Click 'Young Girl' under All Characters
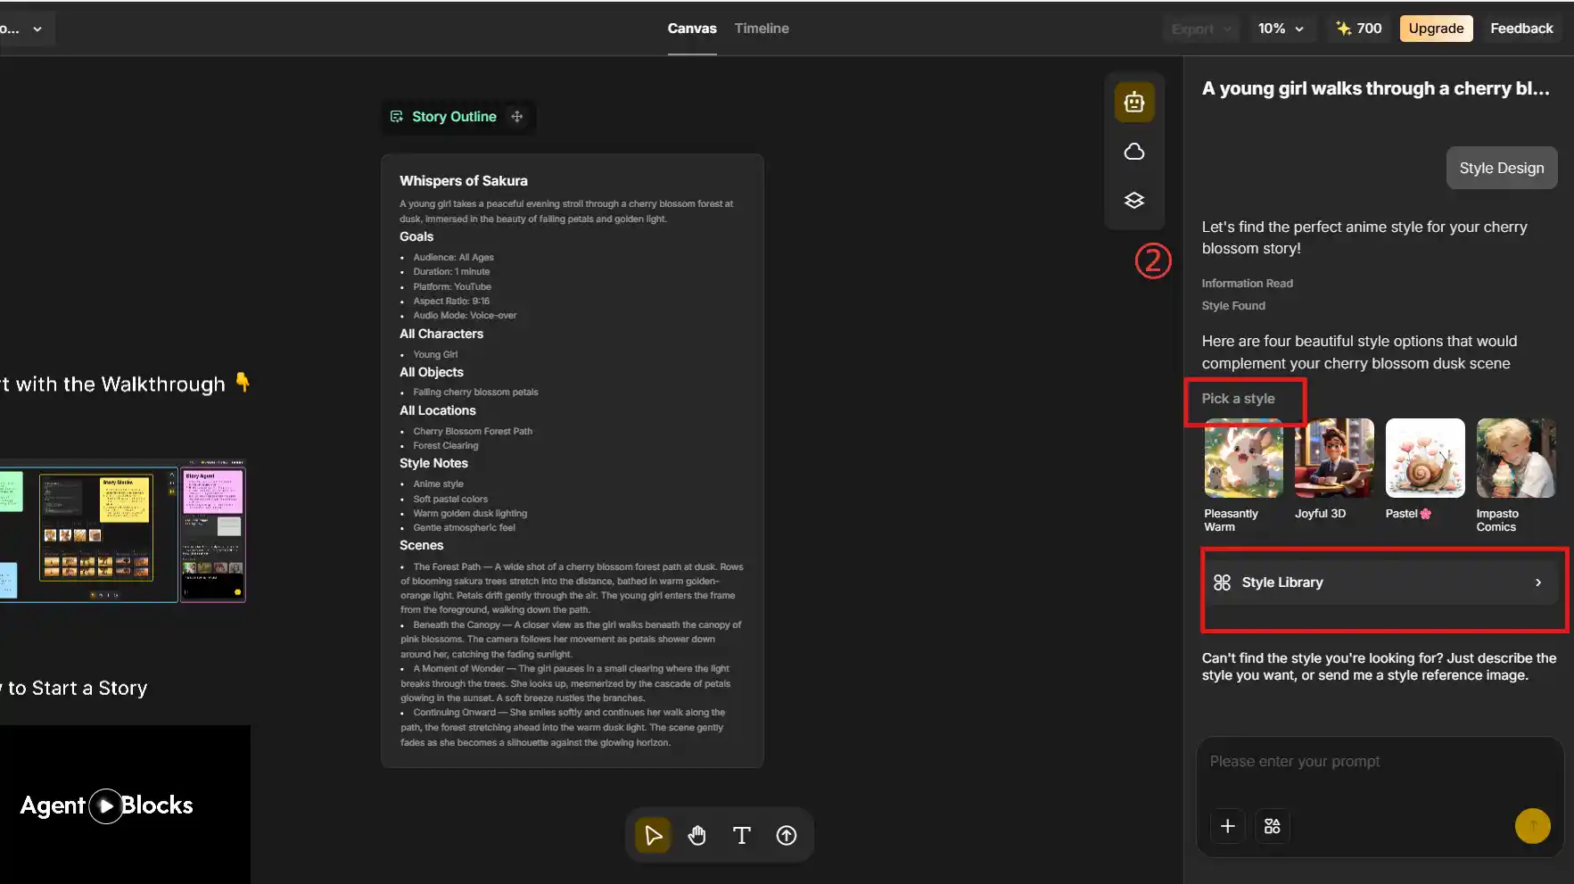1574x884 pixels. tap(435, 355)
